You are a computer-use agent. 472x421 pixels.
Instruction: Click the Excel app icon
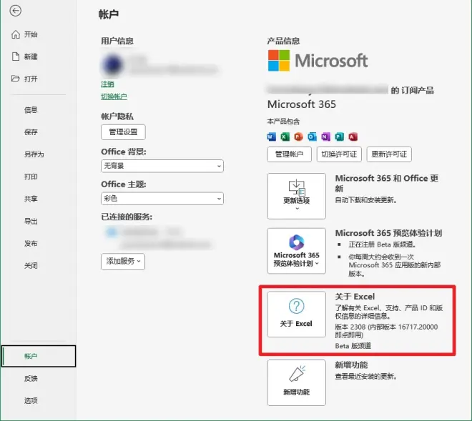click(x=285, y=137)
